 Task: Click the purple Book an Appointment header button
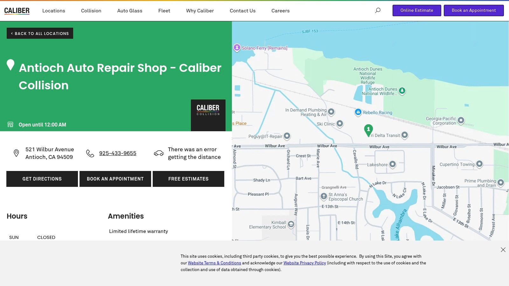tap(474, 10)
